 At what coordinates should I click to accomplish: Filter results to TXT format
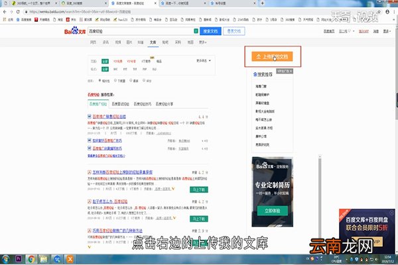click(135, 69)
